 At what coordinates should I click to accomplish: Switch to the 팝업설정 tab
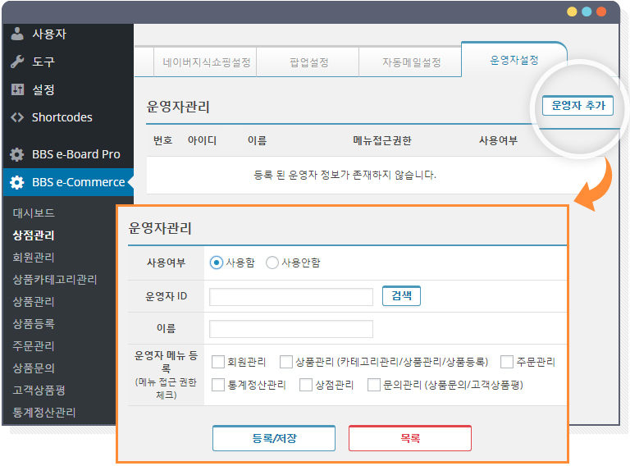[x=309, y=62]
